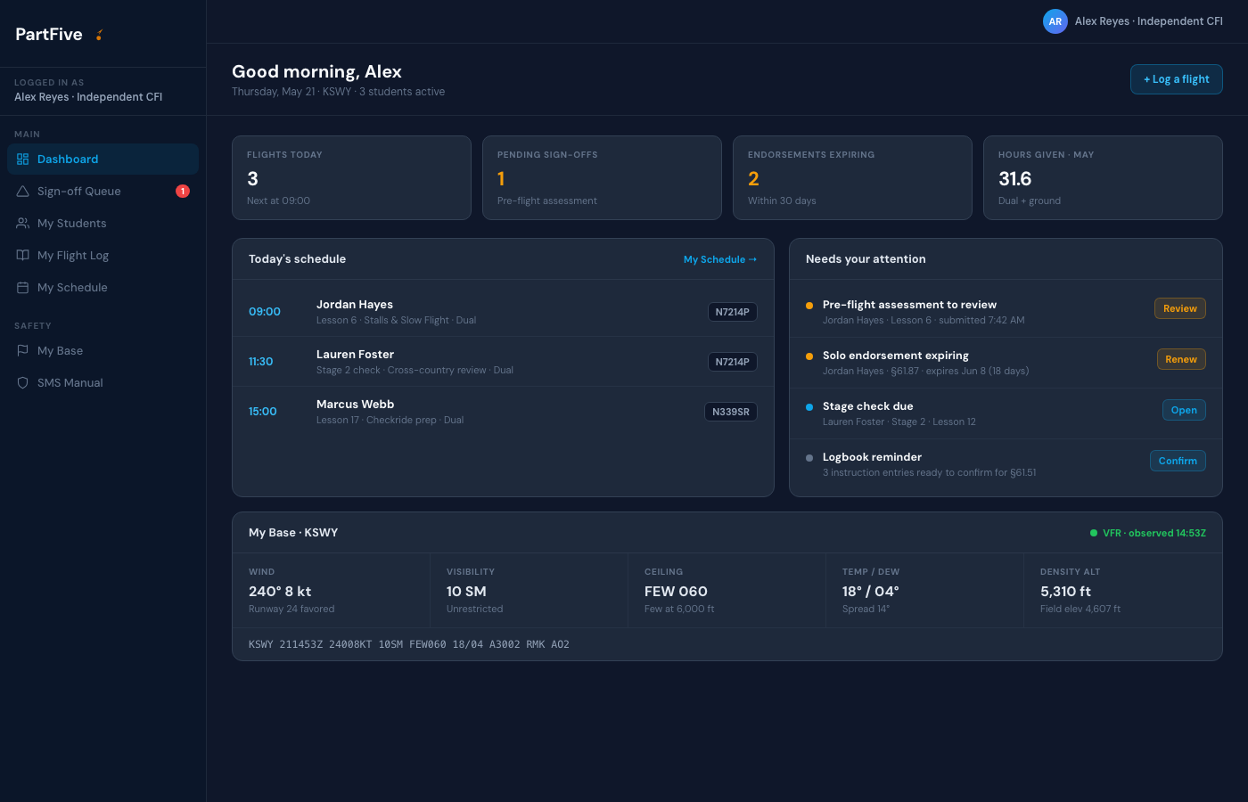Open the Dashboard menu item

[103, 160]
